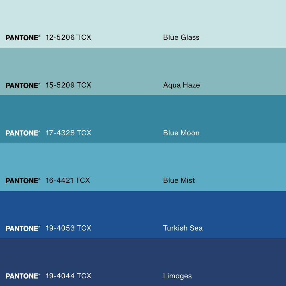Click the Blue Glass color name
Image resolution: width=286 pixels, height=286 pixels.
click(x=181, y=37)
